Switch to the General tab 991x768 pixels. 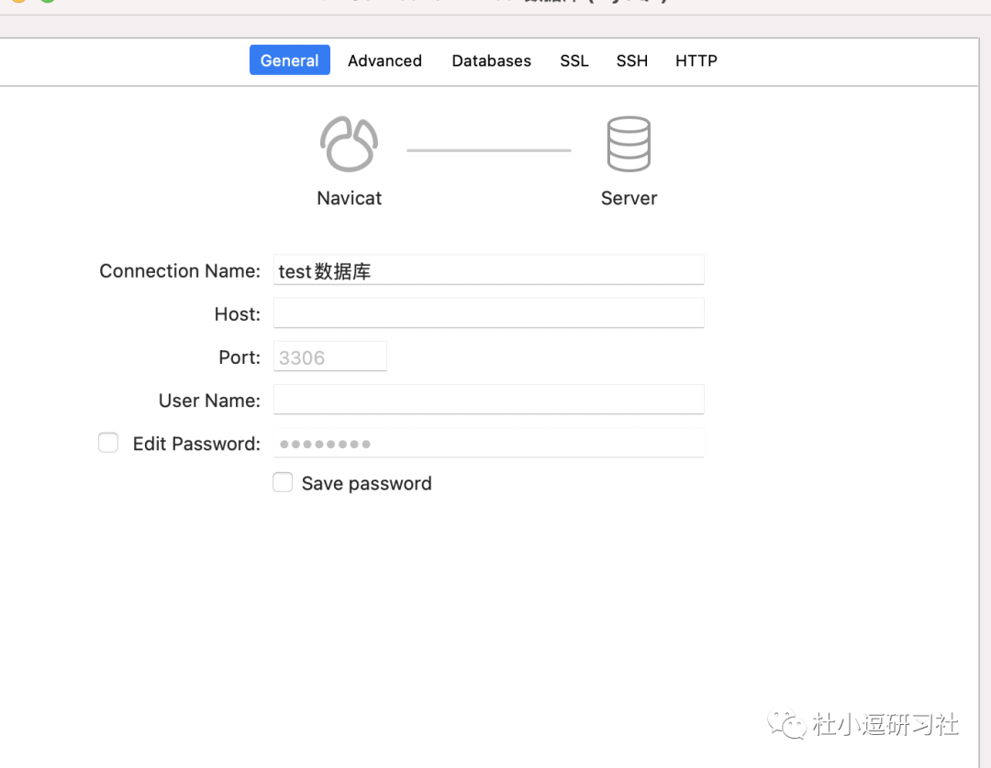(289, 60)
